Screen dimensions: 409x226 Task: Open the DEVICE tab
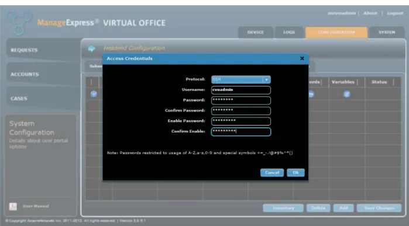click(255, 32)
